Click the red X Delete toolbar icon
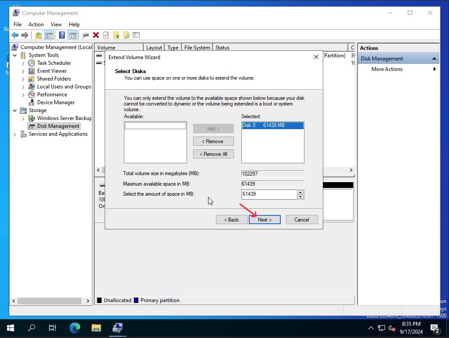 (96, 35)
